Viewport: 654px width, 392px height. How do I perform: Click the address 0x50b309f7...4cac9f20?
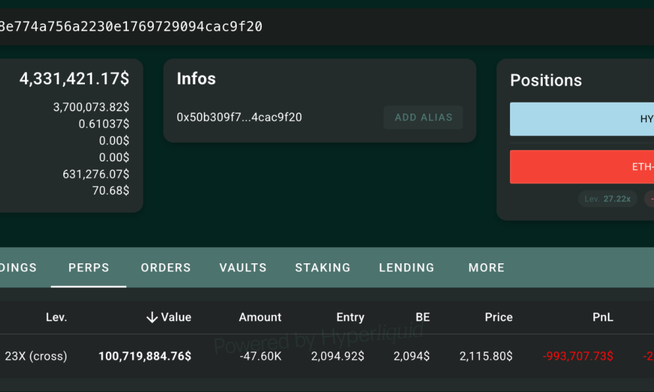click(x=239, y=118)
